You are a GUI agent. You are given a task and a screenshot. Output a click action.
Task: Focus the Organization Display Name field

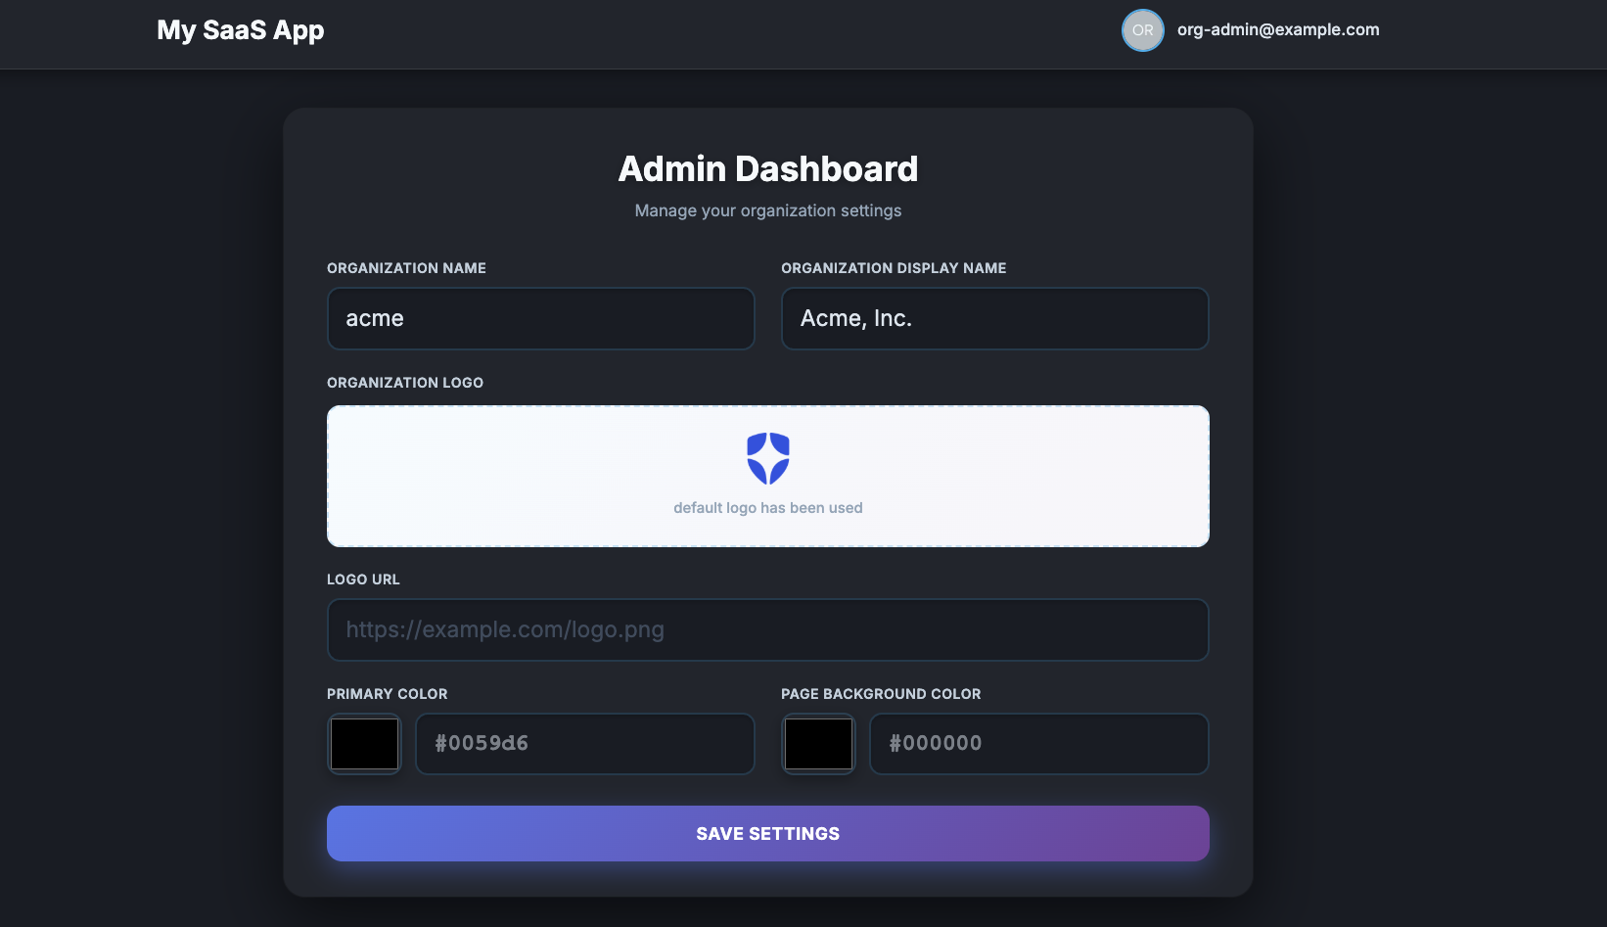tap(994, 318)
